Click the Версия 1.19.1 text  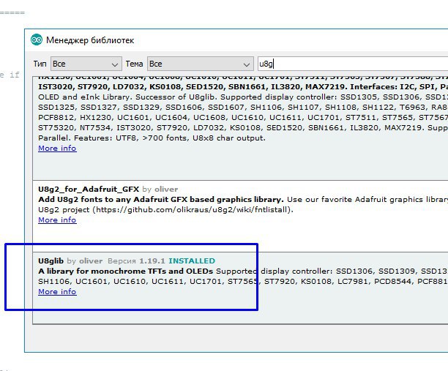(136, 261)
